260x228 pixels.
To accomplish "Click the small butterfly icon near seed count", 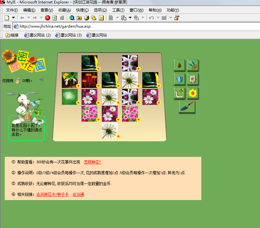I will pyautogui.click(x=41, y=80).
